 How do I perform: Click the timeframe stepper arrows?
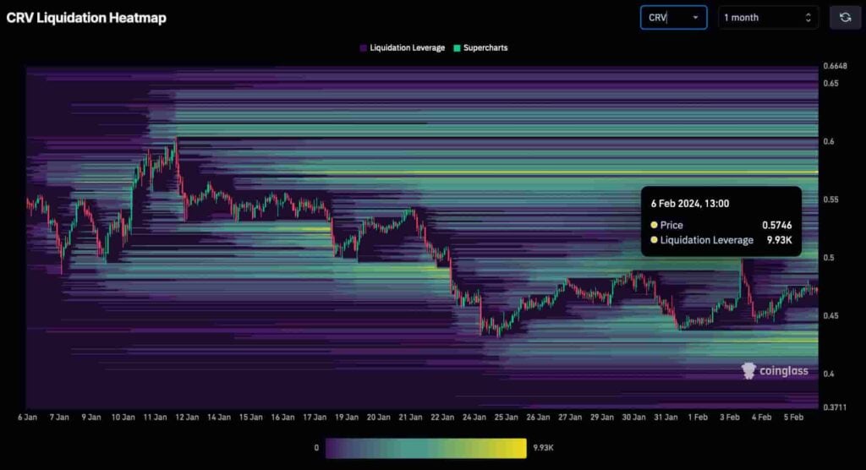pos(808,18)
